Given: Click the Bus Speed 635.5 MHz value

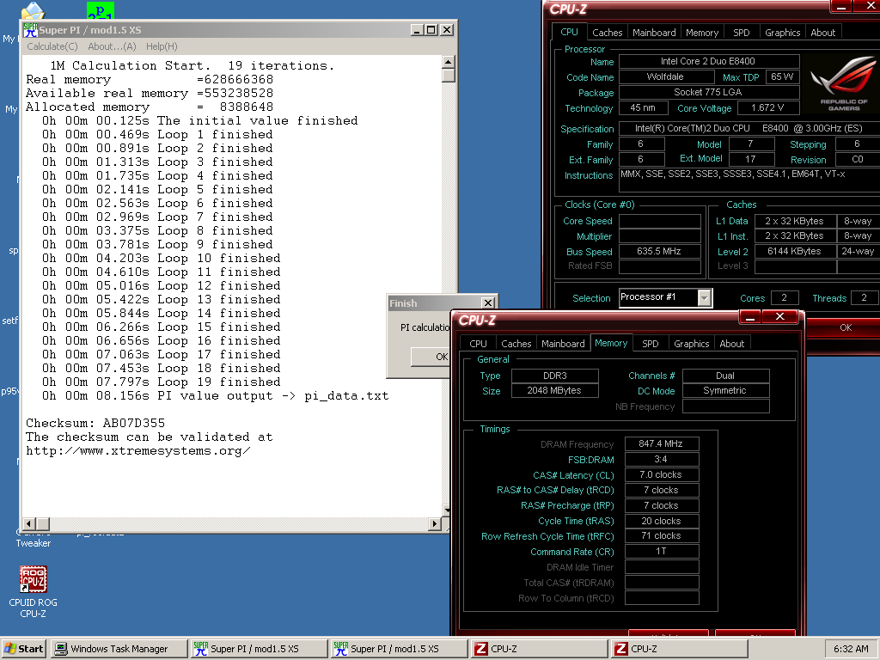Looking at the screenshot, I should [659, 252].
